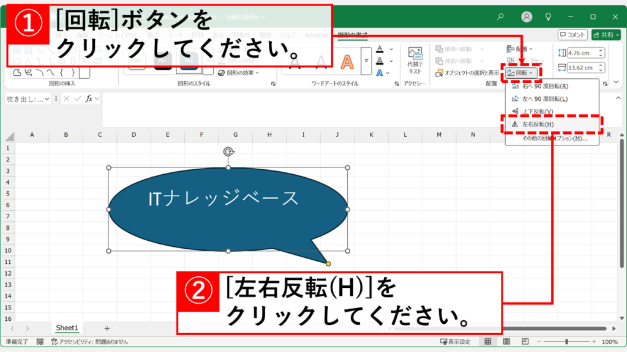Click the search magnifier in title bar
The image size is (627, 352).
tap(500, 17)
